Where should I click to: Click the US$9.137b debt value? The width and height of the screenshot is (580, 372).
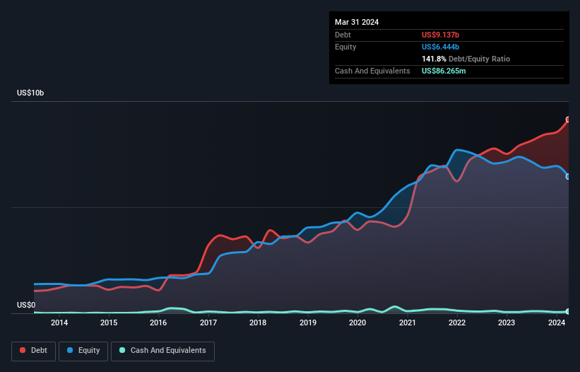(440, 35)
